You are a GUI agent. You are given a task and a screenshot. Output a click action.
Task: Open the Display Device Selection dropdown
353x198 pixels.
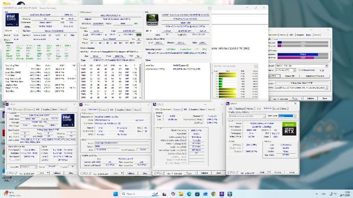tap(247, 116)
